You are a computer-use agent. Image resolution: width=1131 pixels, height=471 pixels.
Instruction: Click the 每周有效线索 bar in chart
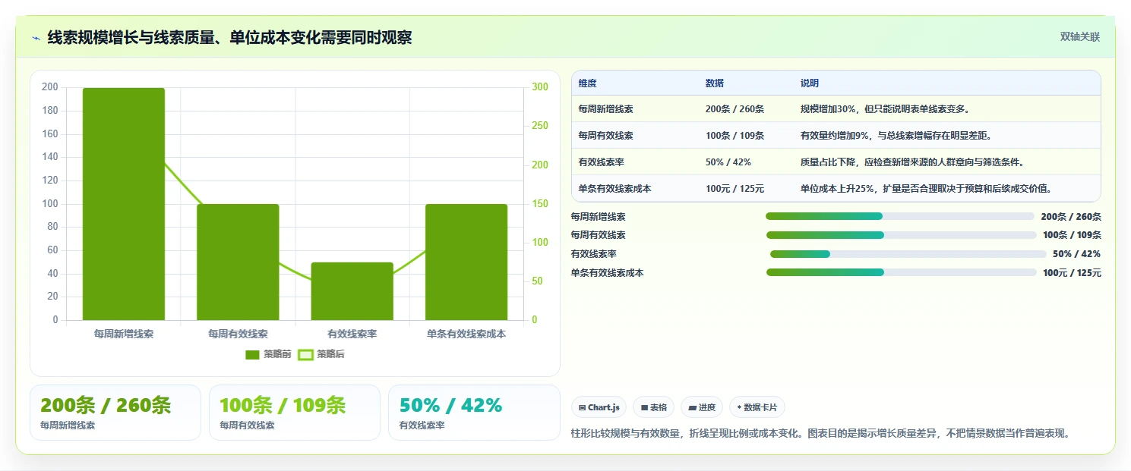pos(238,262)
